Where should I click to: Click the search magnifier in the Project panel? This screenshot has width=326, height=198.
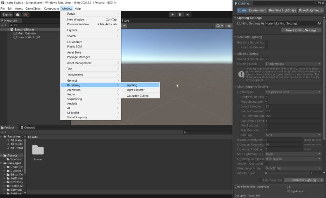[x=185, y=132]
